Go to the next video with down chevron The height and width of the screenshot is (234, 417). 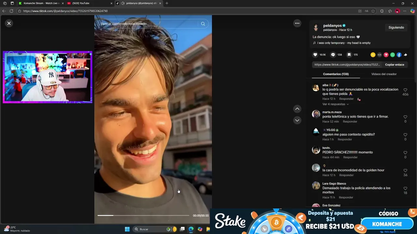click(x=297, y=120)
